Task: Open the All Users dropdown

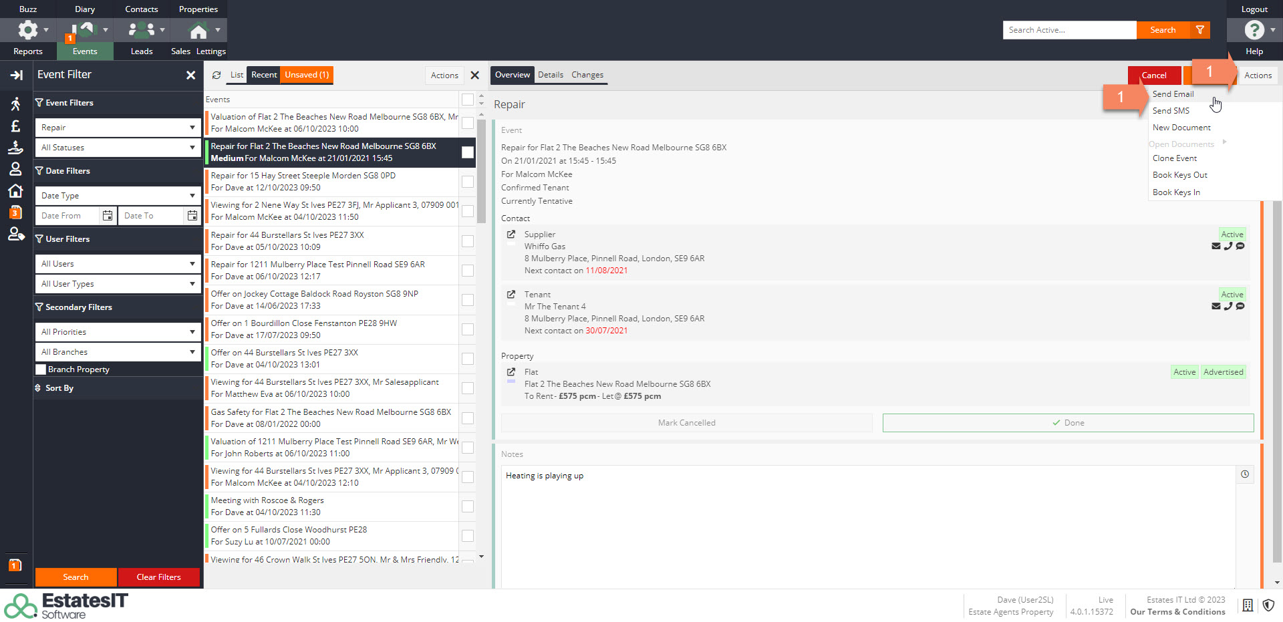Action: [x=118, y=264]
